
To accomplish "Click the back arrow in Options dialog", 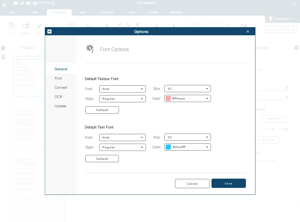I will click(49, 32).
